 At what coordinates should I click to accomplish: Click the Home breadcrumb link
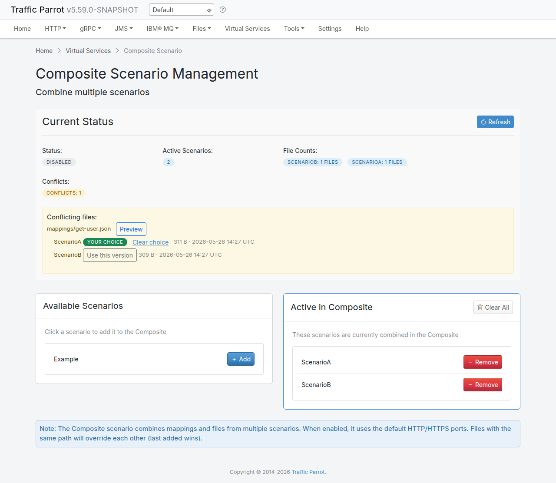click(x=44, y=51)
